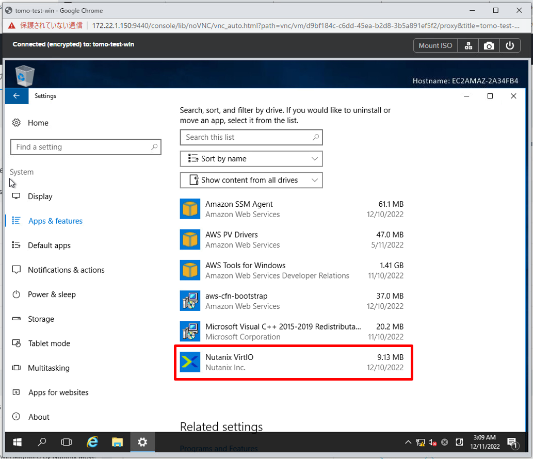This screenshot has width=533, height=460.
Task: Select AWS PV Drivers in the app list
Action: 292,239
